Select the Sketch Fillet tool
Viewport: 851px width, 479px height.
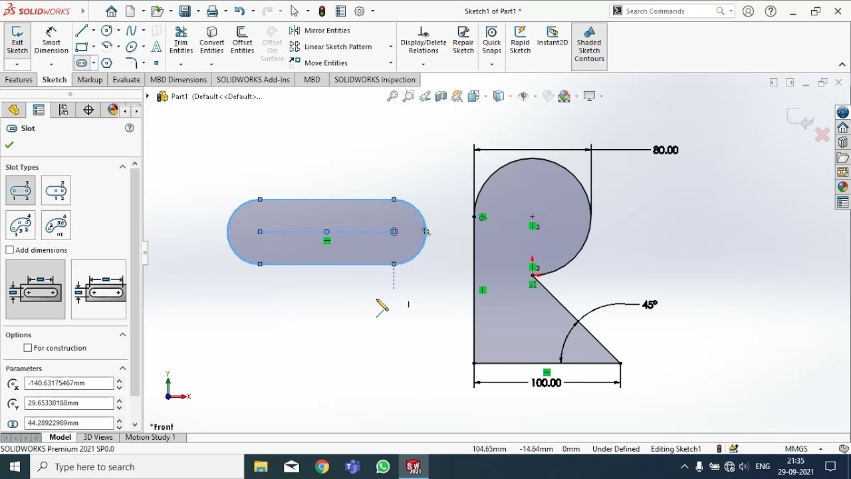(131, 63)
